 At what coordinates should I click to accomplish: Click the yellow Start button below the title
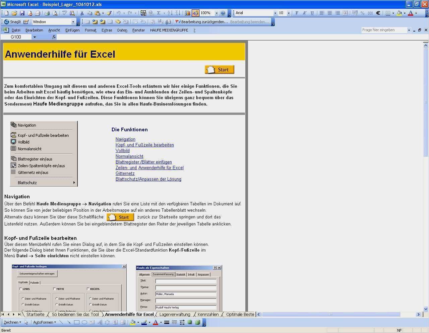coord(220,70)
